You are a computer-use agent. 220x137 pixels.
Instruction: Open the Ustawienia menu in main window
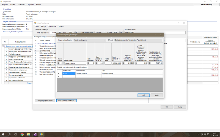pos(22,5)
